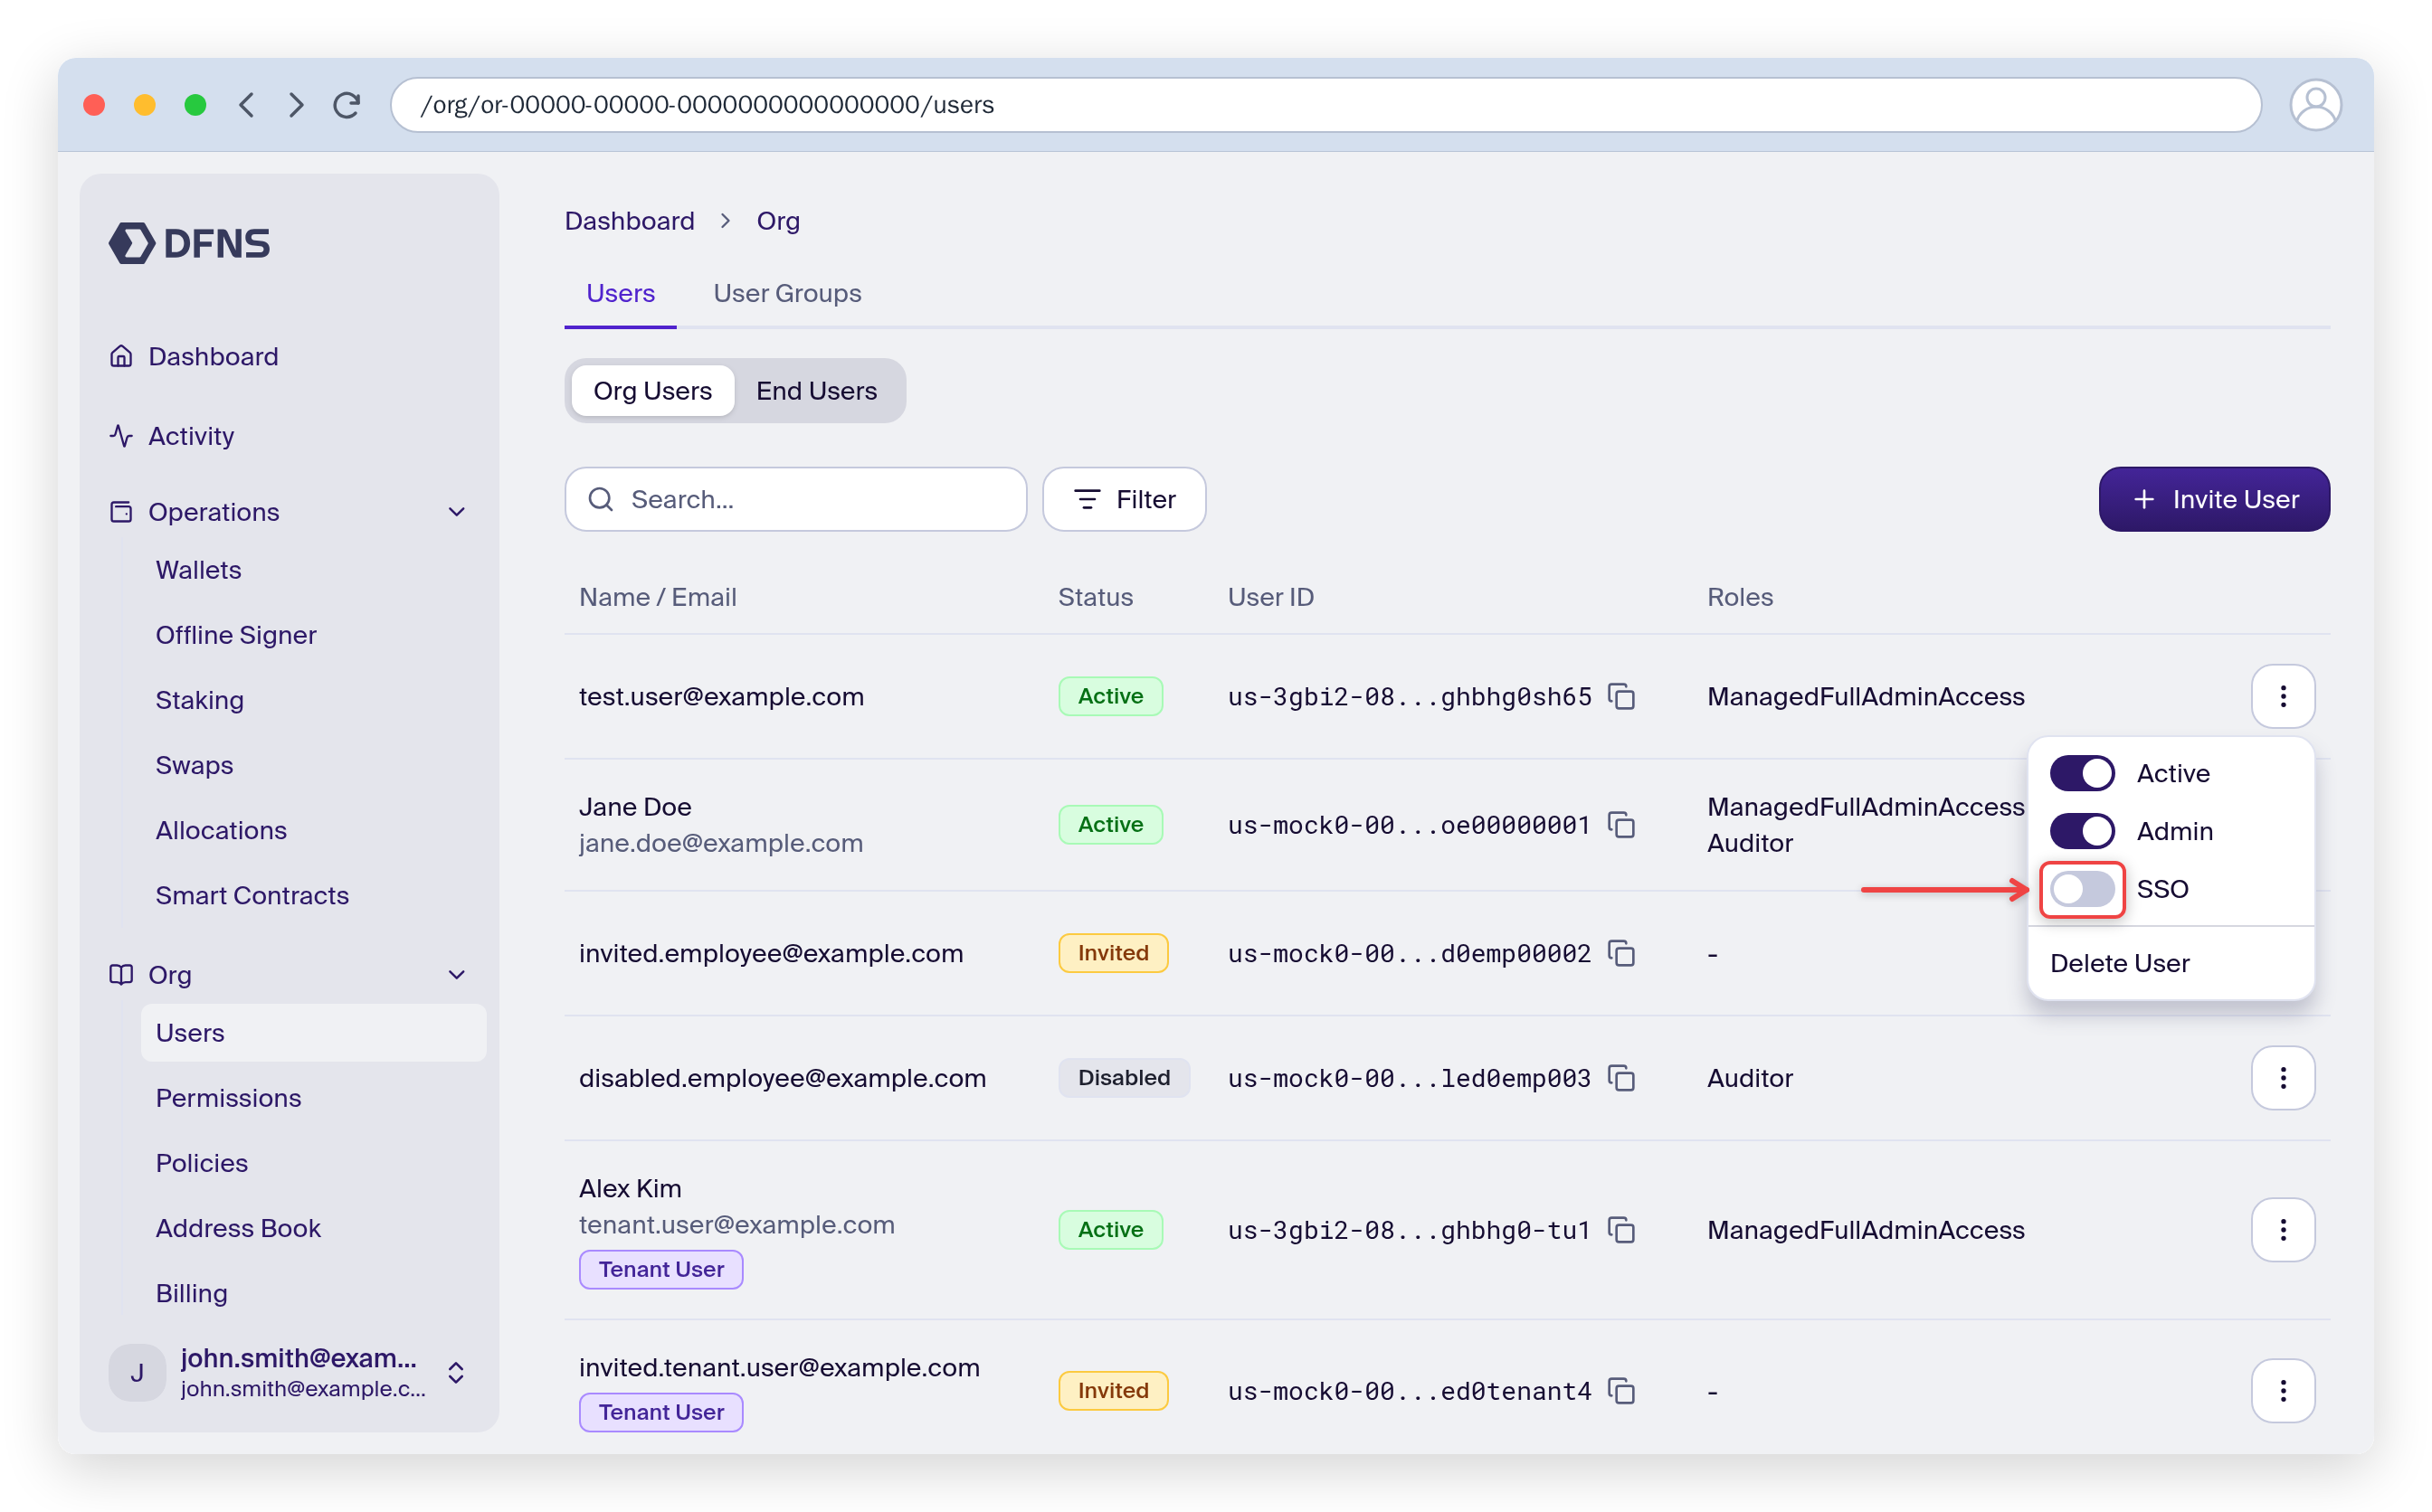The image size is (2432, 1512).
Task: Copy Alex Kim's user ID
Action: 1620,1230
